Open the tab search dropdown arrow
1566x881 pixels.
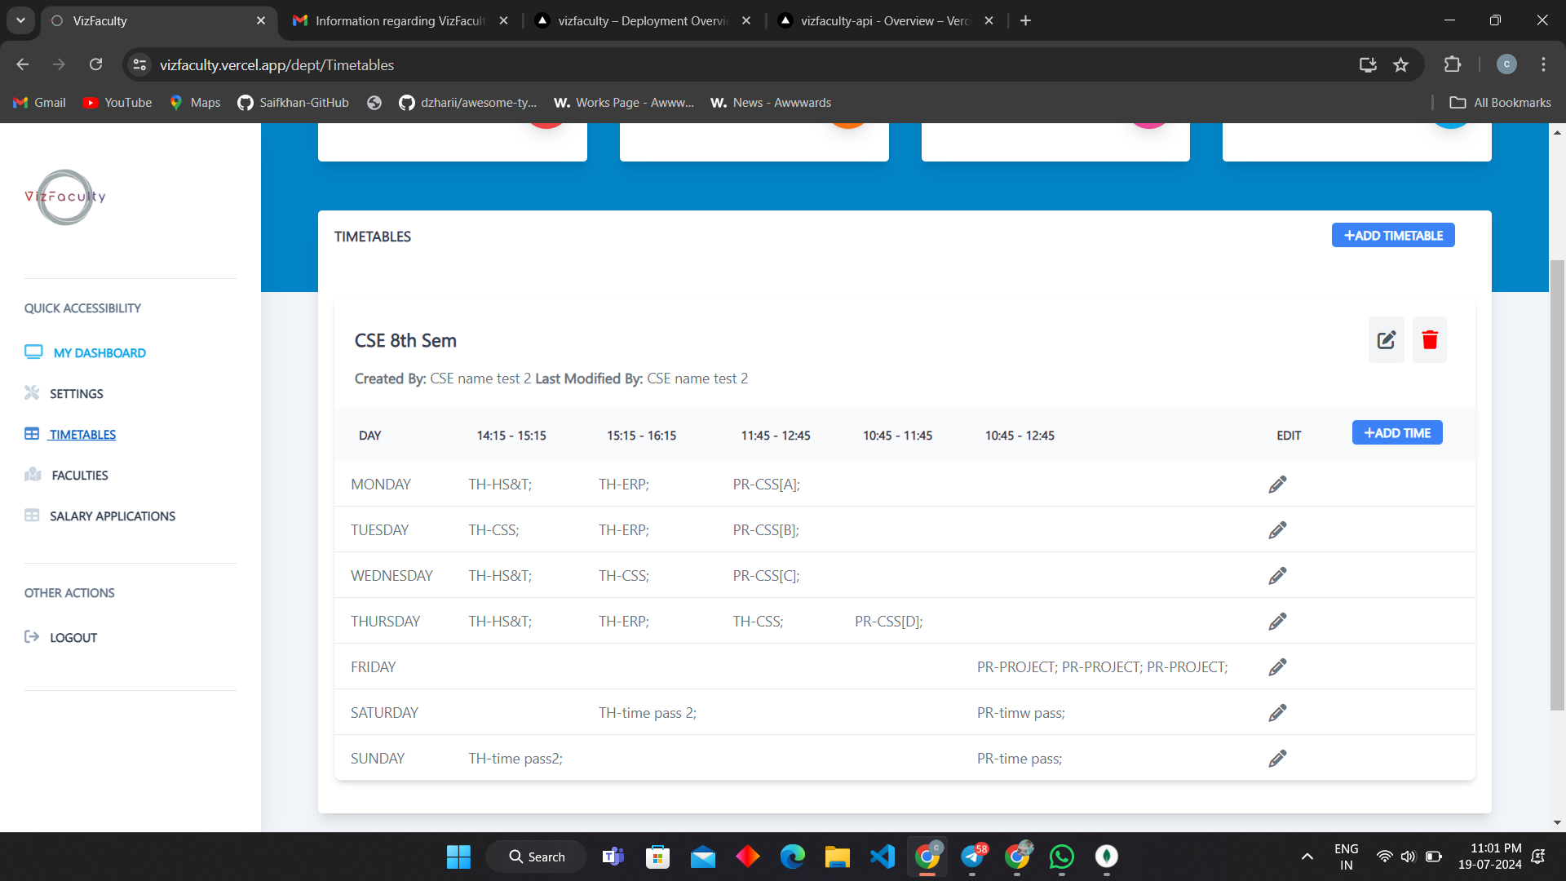[20, 20]
